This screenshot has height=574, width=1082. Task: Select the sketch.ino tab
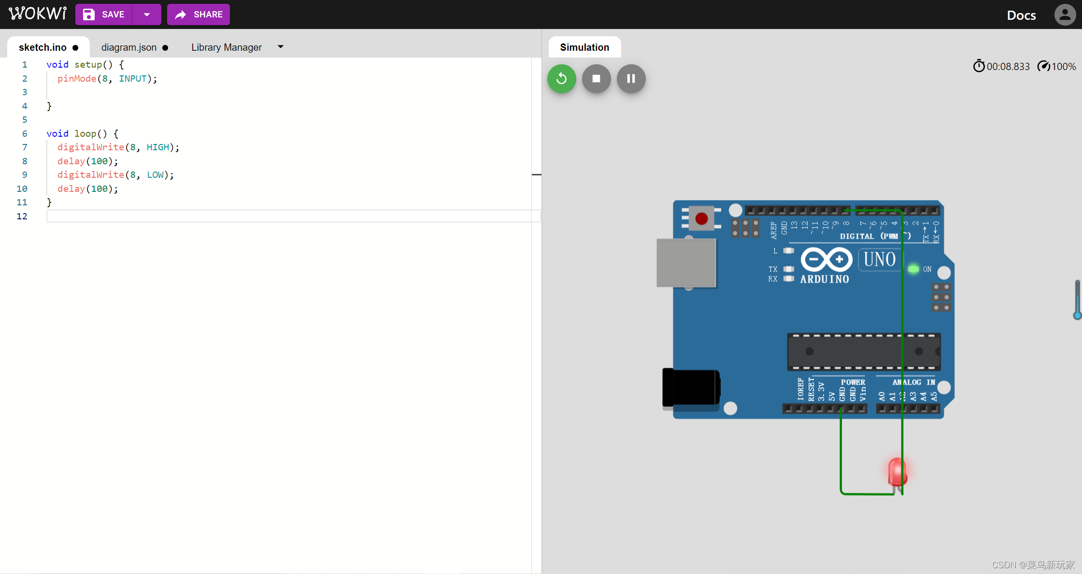click(43, 47)
